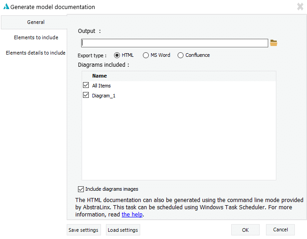Viewport: 307px width, 239px height.
Task: Pick the Confluence export option
Action: coord(181,55)
